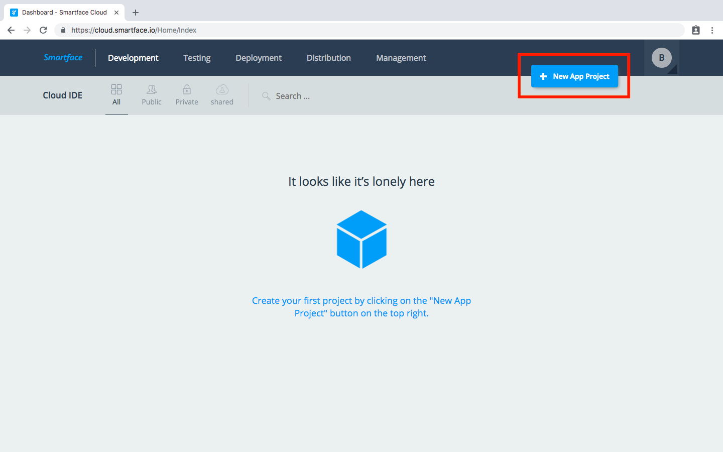Click the Search projects field

293,96
